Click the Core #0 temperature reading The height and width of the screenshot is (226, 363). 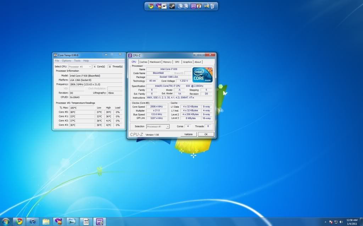[x=82, y=112]
